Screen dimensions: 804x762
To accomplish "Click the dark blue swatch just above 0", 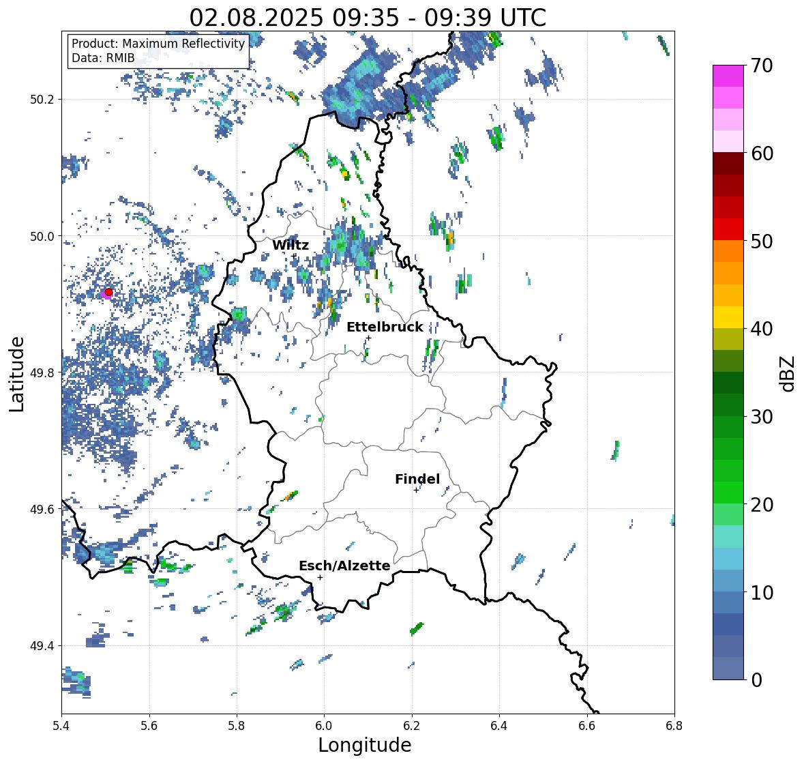I will coord(728,669).
